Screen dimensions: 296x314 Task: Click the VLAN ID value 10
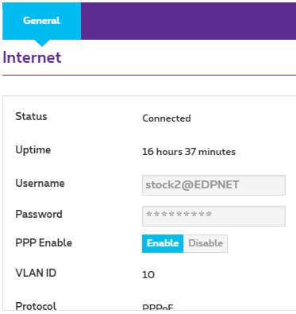pos(148,275)
